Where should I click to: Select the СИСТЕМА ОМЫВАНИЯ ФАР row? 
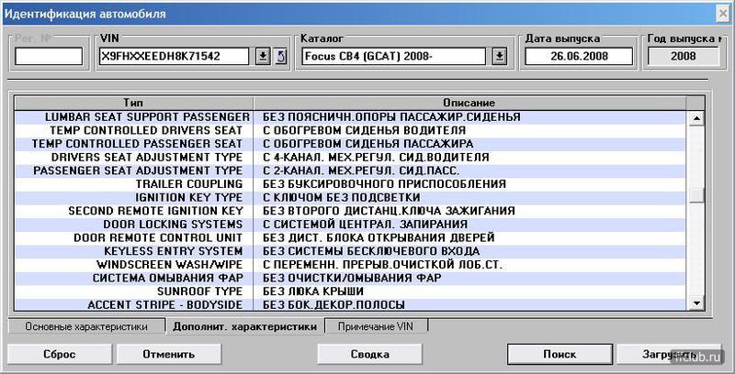(351, 278)
